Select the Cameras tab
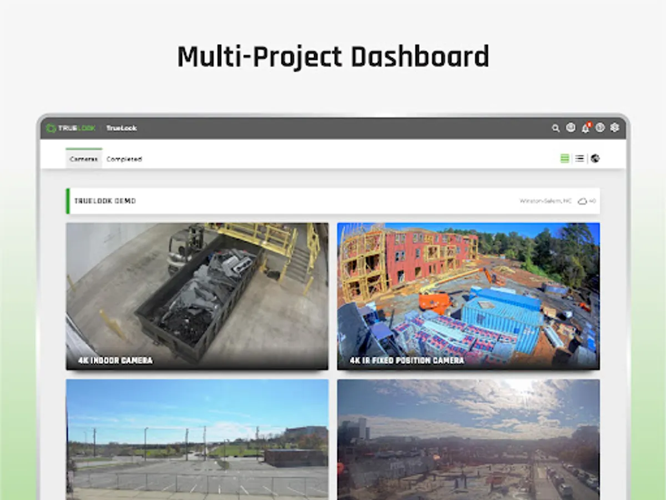This screenshot has width=666, height=500. (x=84, y=159)
